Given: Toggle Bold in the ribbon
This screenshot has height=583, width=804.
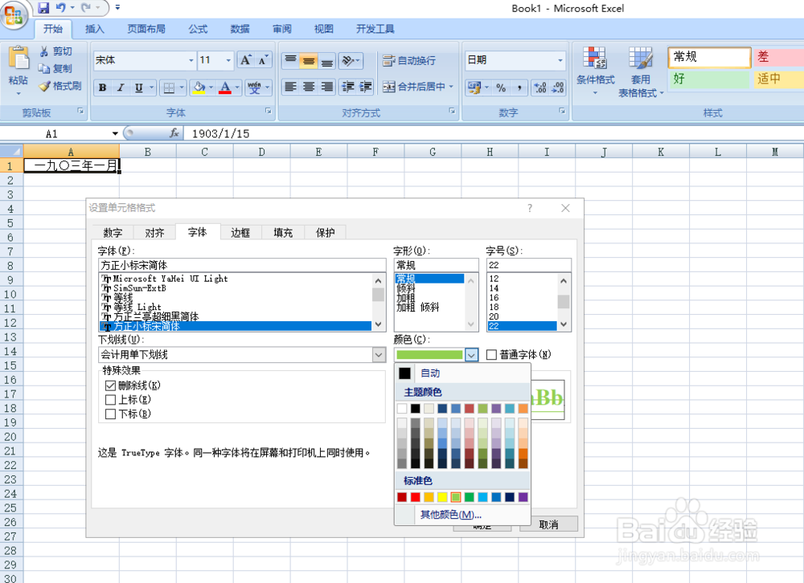Looking at the screenshot, I should 103,88.
